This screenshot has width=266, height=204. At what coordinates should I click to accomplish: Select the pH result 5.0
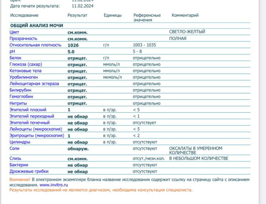71,52
